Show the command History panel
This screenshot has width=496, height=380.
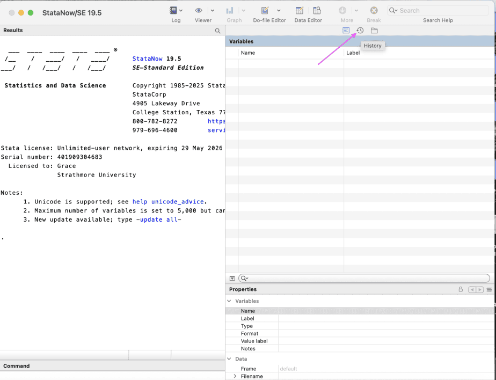point(360,31)
